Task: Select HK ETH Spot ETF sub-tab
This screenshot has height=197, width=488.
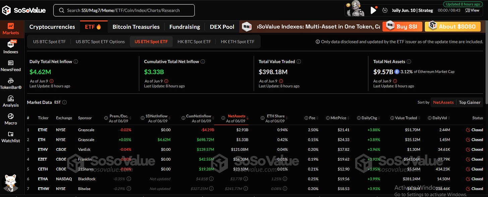Action: tap(238, 42)
